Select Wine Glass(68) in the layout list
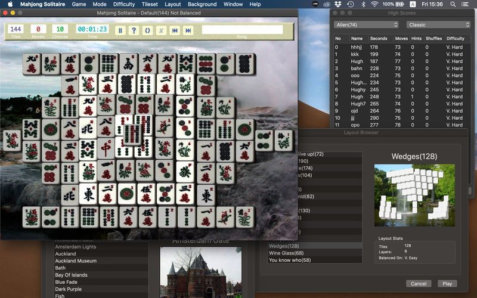The height and width of the screenshot is (298, 477). [x=315, y=253]
